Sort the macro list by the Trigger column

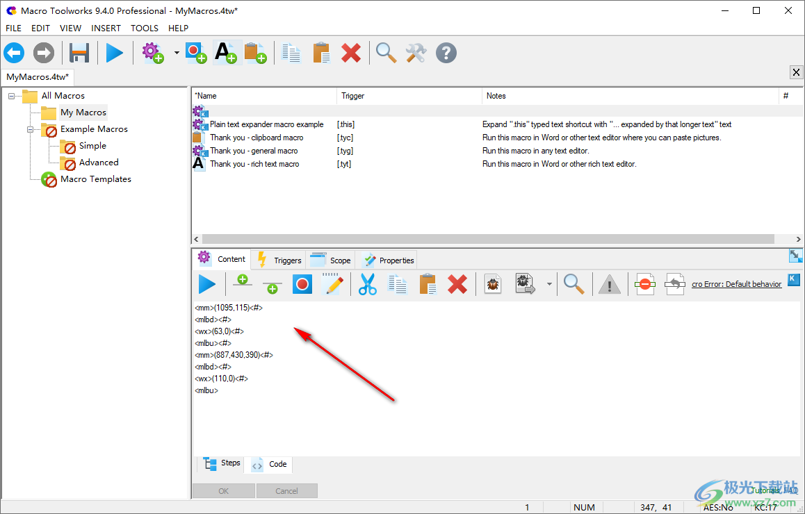[x=409, y=96]
